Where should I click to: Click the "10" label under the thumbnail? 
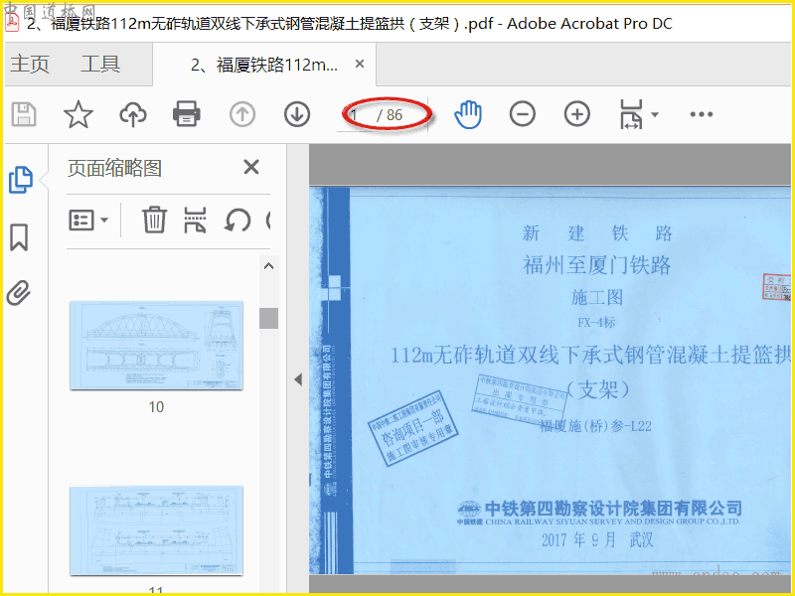[156, 407]
